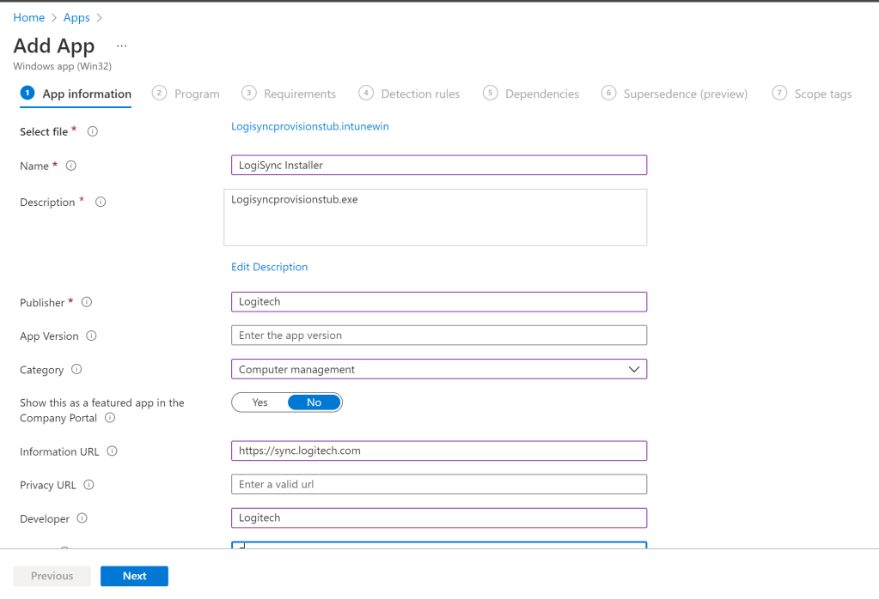Viewport: 879px width, 599px height.
Task: Click the Apps breadcrumb link
Action: point(76,17)
